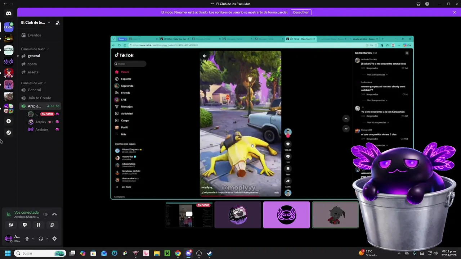Screen dimensions: 461x259
Task: Open the Activities icon in voice panel
Action: pyautogui.click(x=39, y=225)
